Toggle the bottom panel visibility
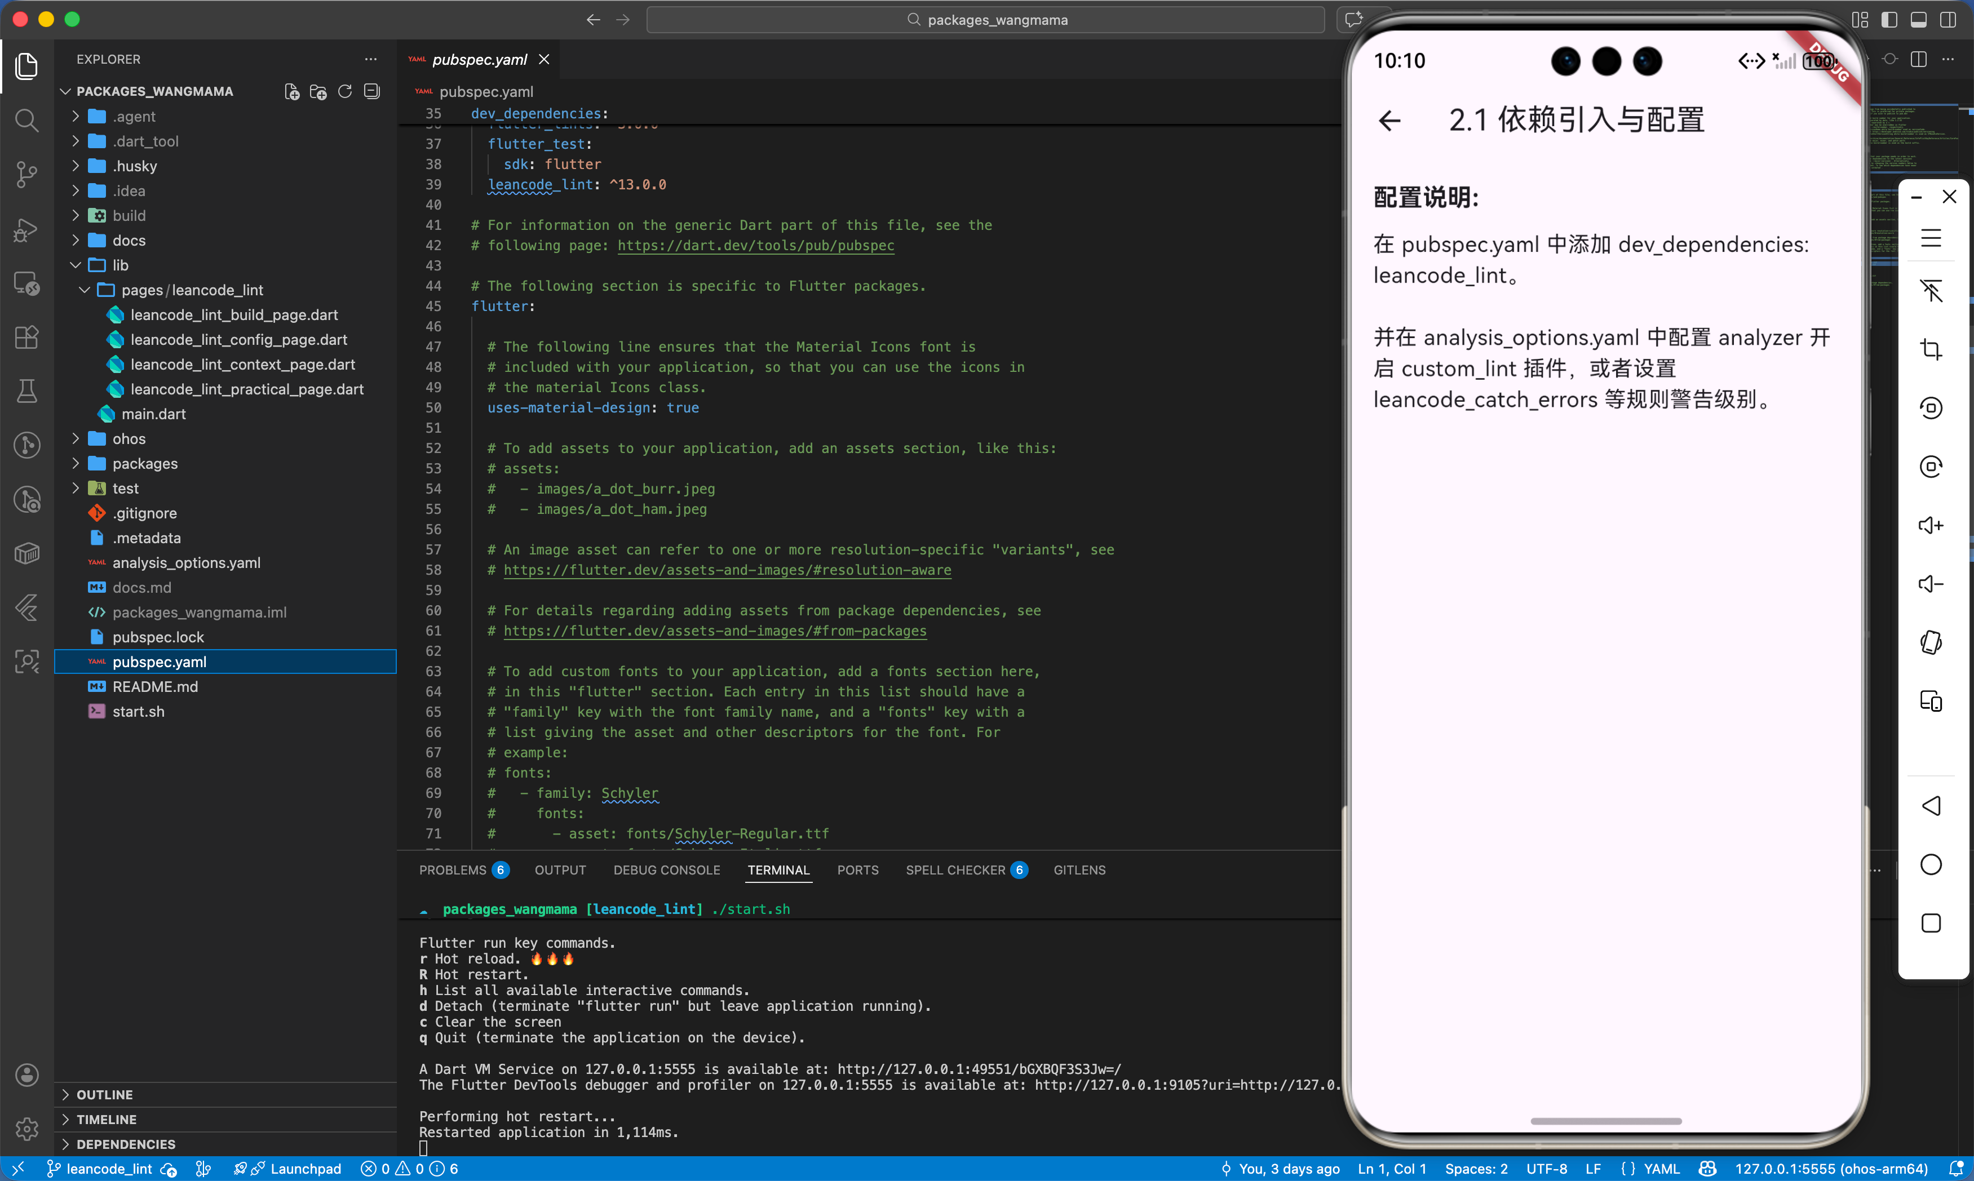Screen dimensions: 1974x1181 (1918, 20)
